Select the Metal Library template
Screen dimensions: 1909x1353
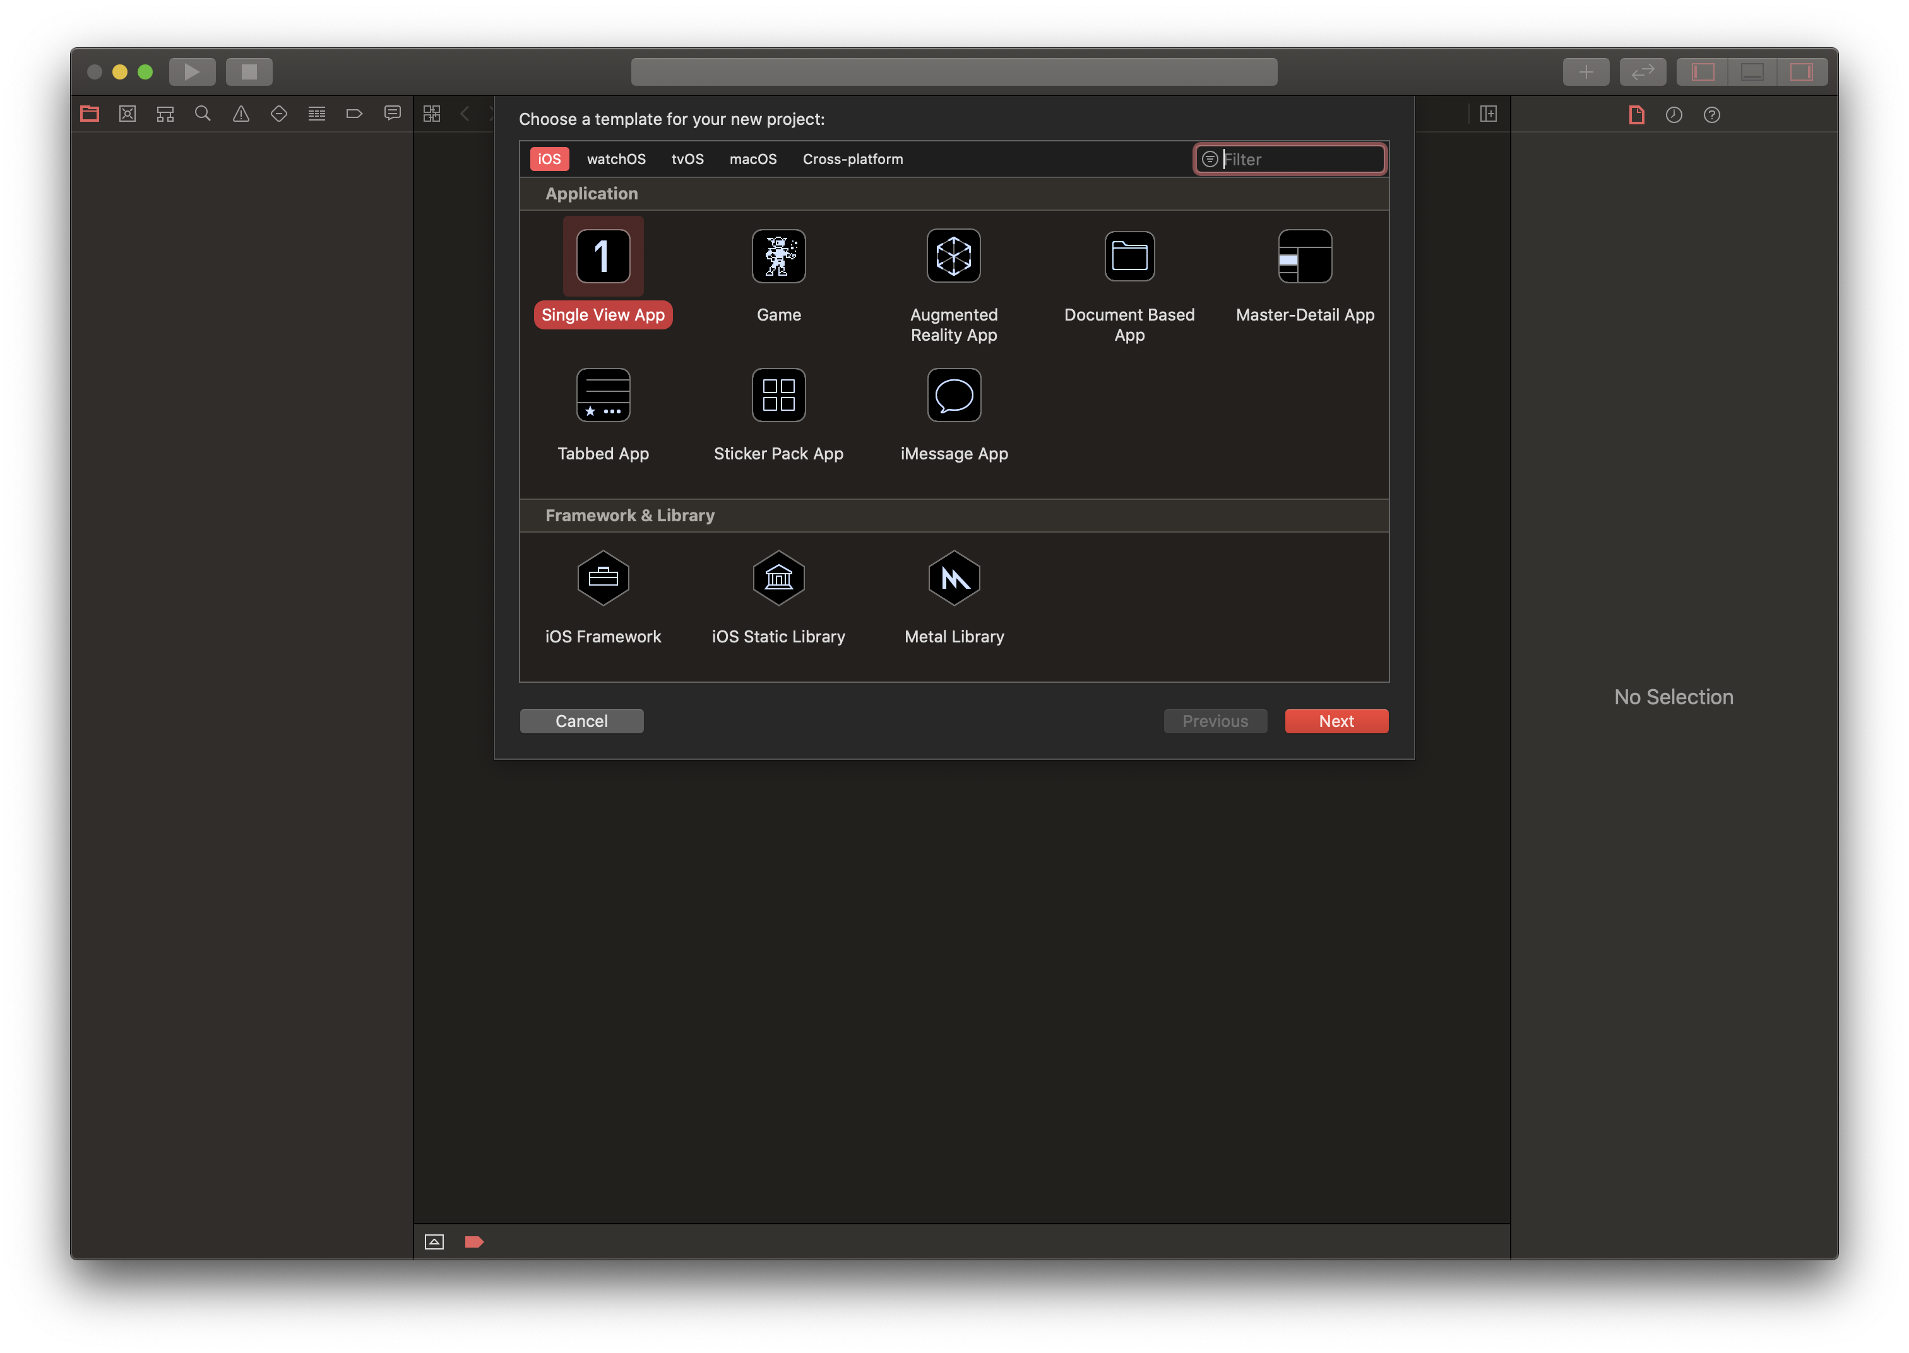click(953, 578)
